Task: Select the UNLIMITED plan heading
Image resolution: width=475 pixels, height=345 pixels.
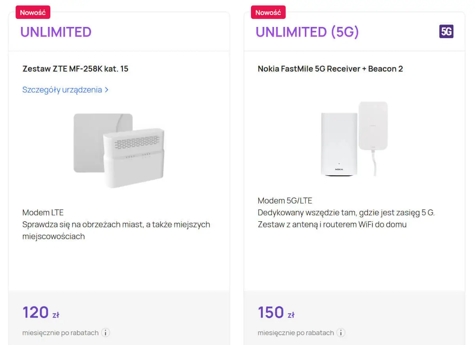Action: point(56,32)
